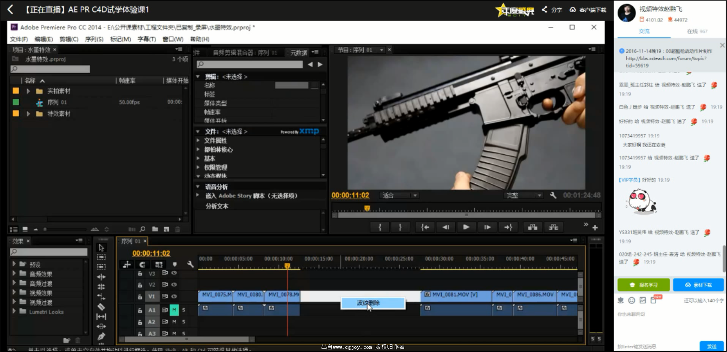The image size is (727, 352).
Task: Click Mark Out button in program monitor
Action: (x=400, y=227)
